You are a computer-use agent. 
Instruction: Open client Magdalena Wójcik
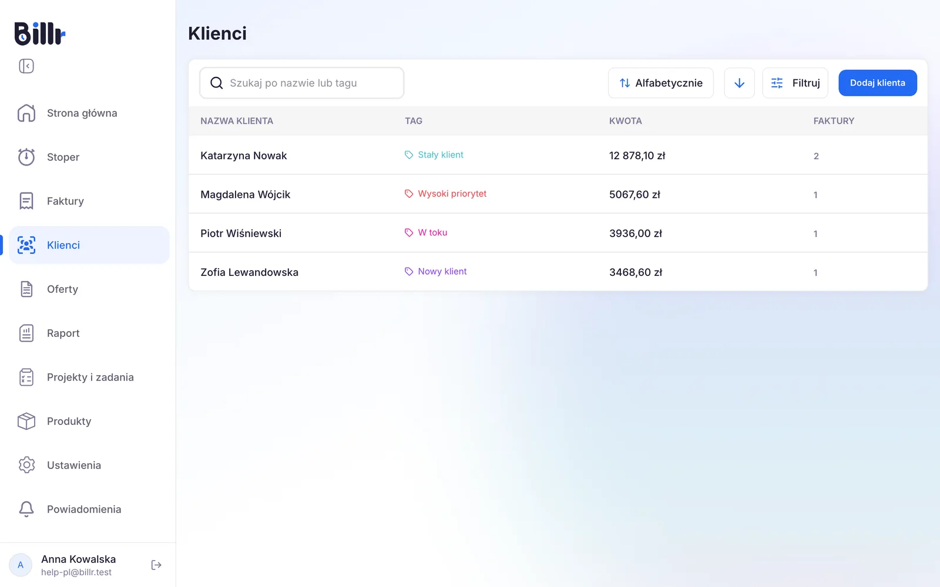click(246, 194)
